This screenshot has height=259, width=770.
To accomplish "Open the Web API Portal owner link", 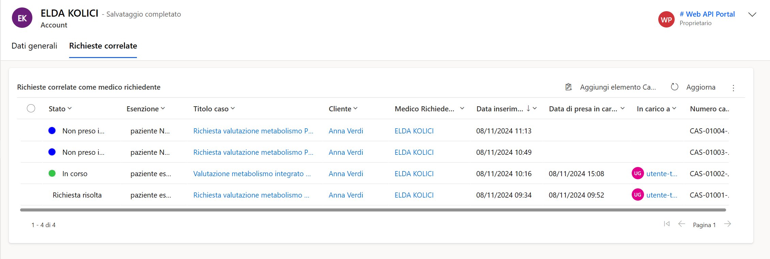I will (707, 14).
